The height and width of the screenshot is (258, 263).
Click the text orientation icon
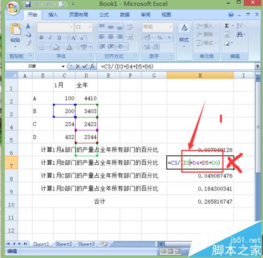coord(121,46)
